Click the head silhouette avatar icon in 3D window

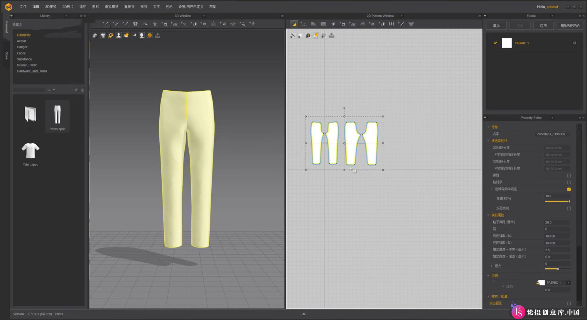tap(142, 35)
